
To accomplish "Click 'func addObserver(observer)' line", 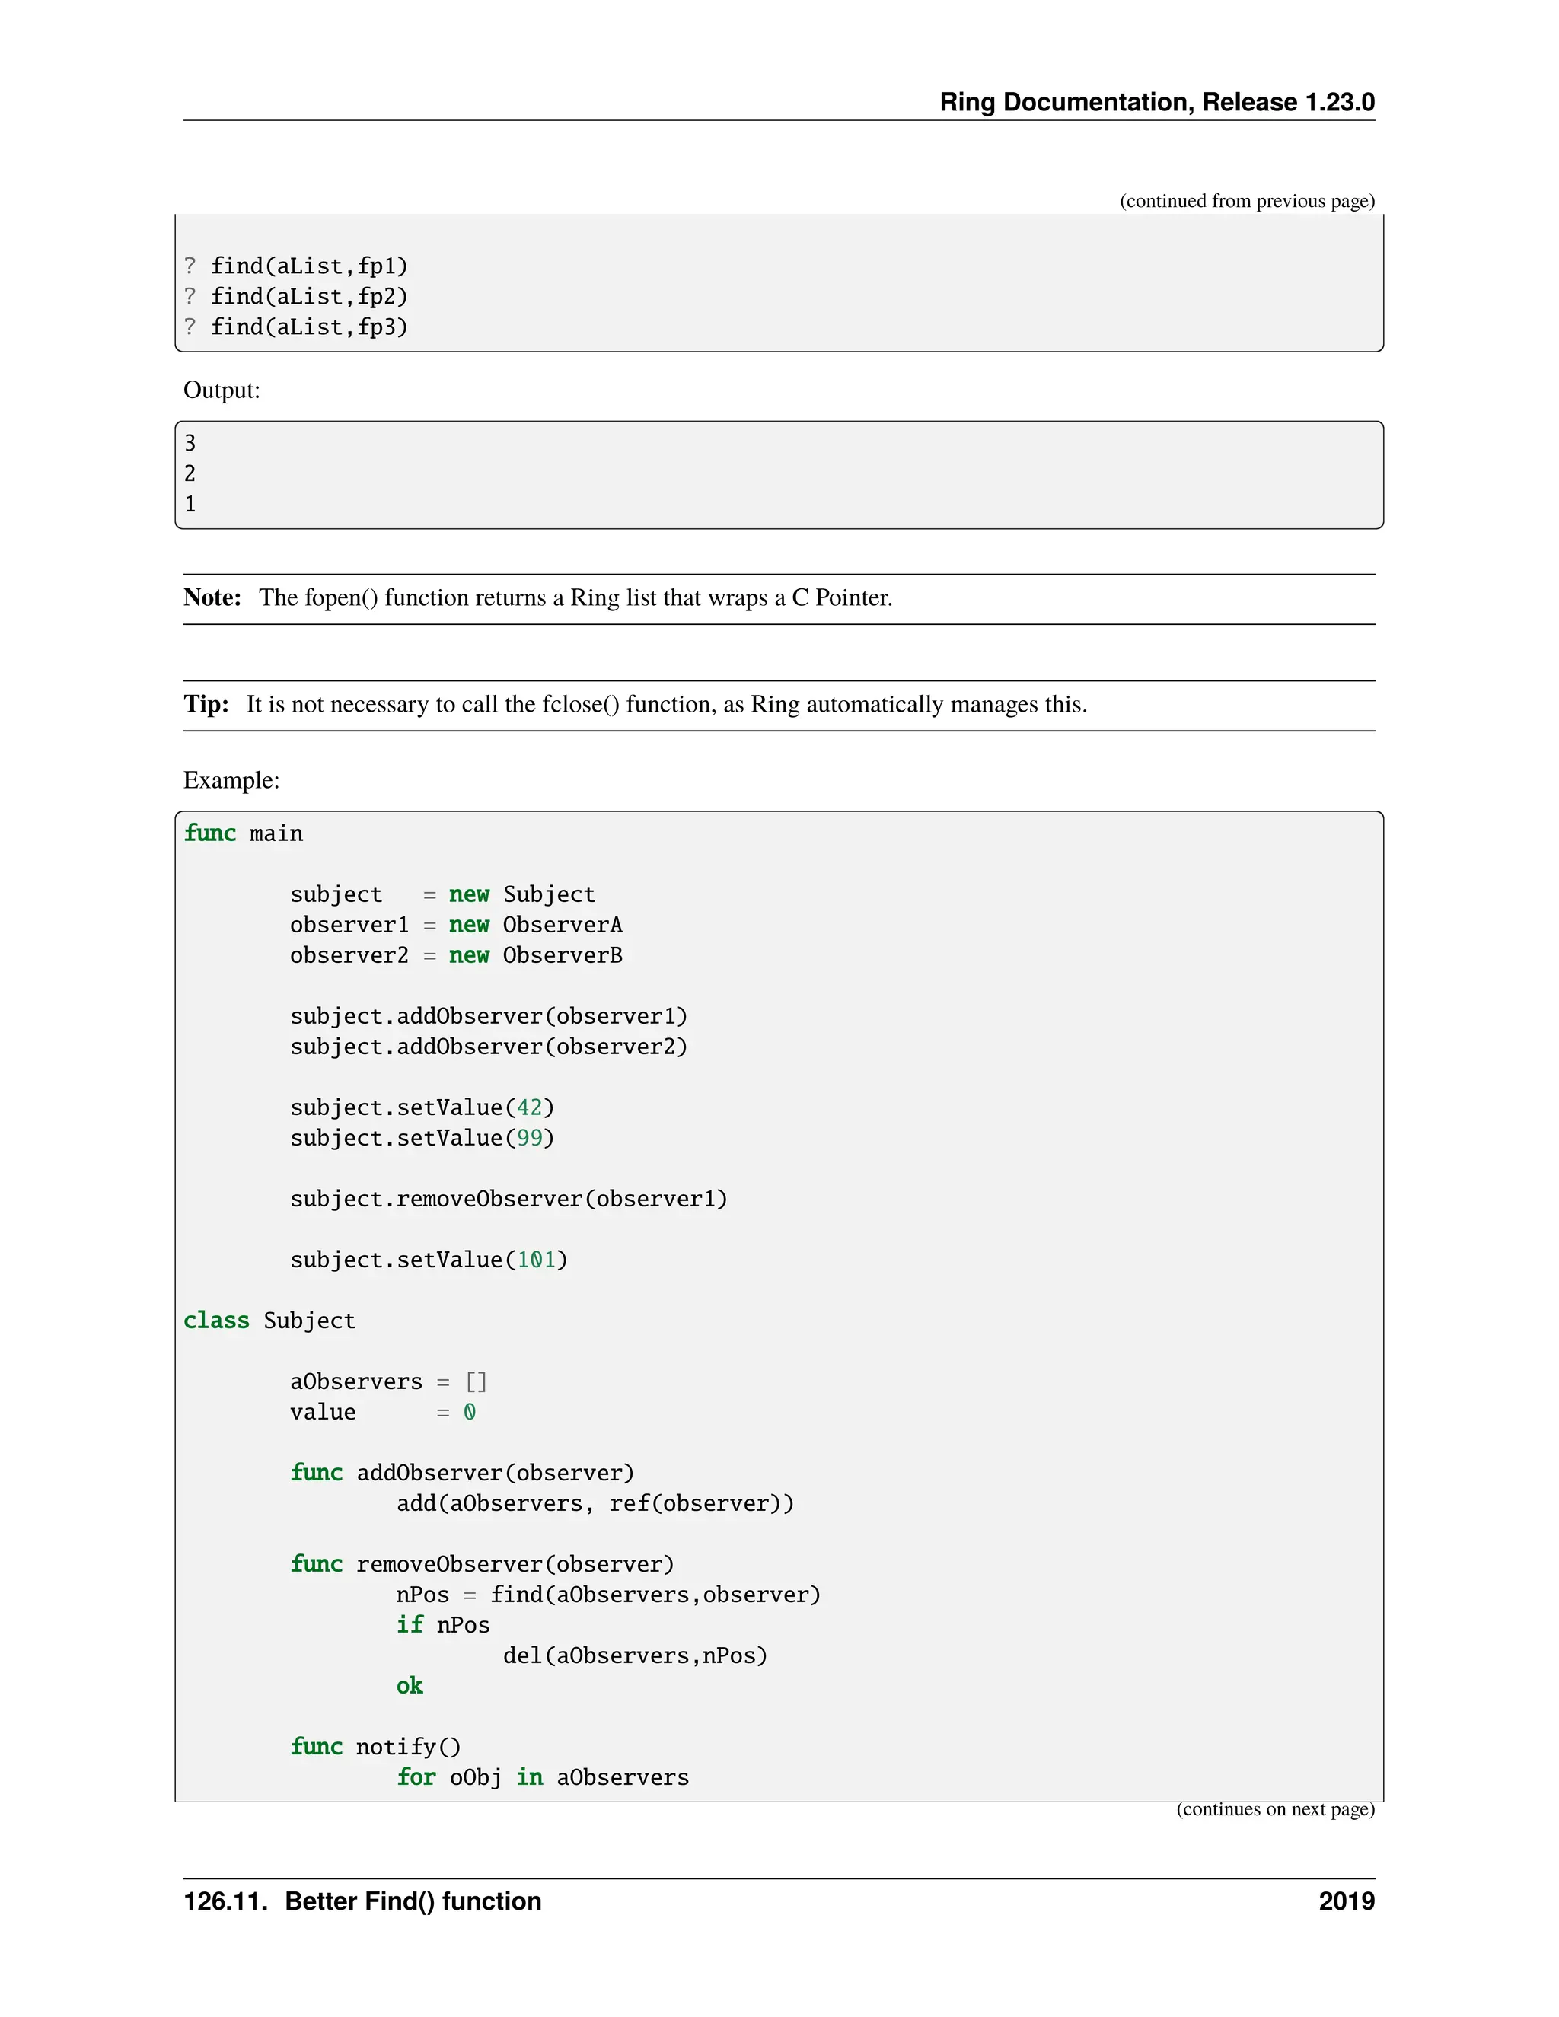I will coord(463,1473).
